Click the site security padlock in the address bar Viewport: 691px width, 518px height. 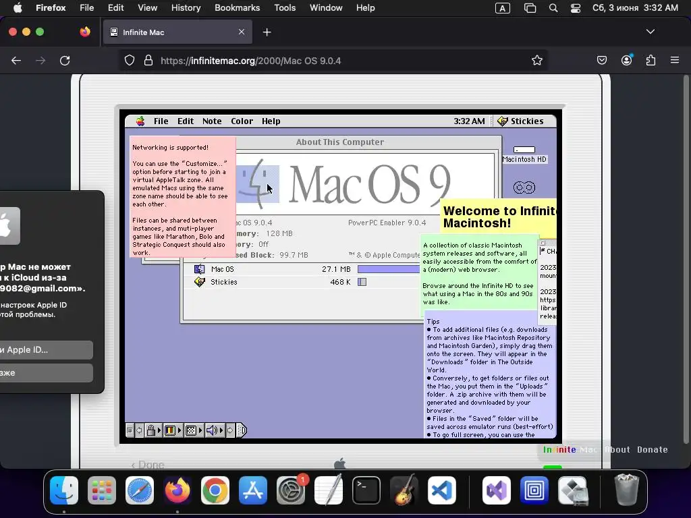148,60
